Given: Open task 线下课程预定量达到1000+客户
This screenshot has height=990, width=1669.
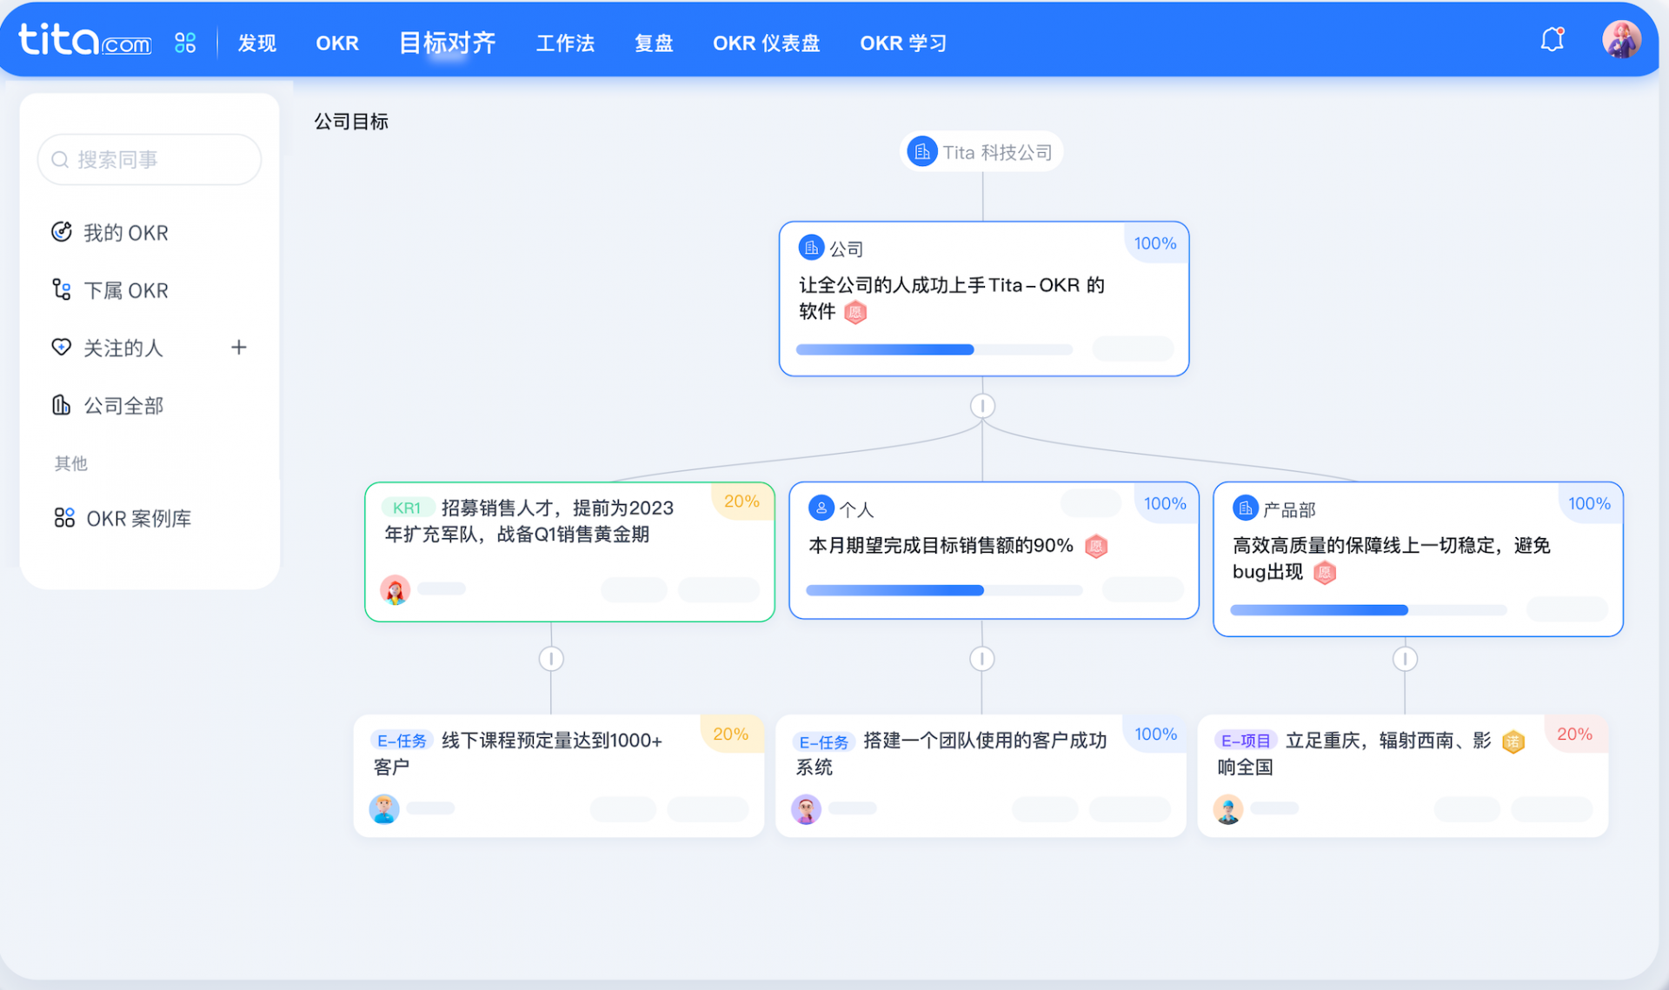Looking at the screenshot, I should [519, 754].
